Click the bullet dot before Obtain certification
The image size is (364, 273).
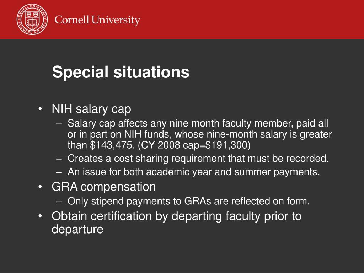click(x=40, y=216)
